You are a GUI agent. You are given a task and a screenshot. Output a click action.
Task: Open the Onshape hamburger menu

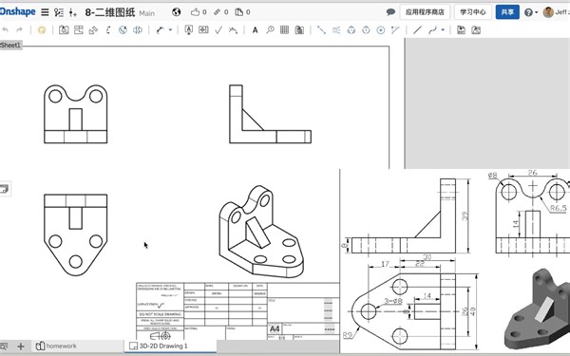tap(45, 12)
